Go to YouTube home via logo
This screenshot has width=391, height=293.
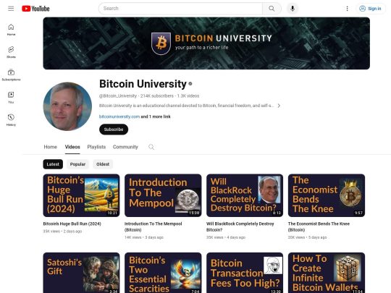point(35,9)
